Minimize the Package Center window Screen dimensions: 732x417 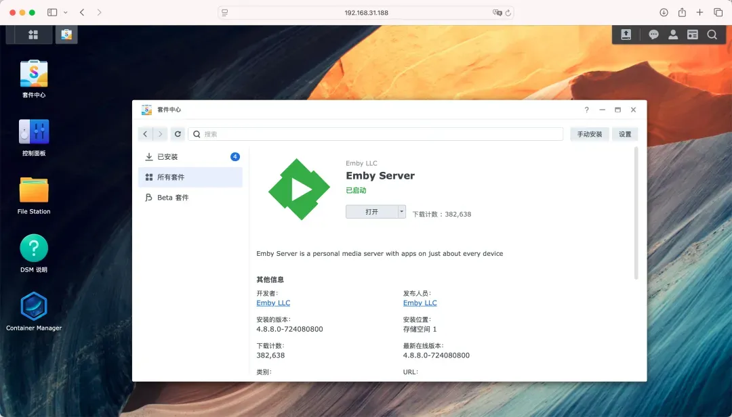[603, 110]
